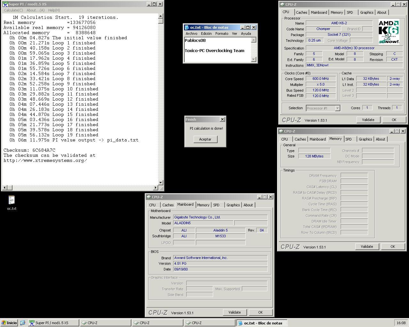Select the CPU tab in the Memory window
409x327 pixels.
(x=284, y=139)
